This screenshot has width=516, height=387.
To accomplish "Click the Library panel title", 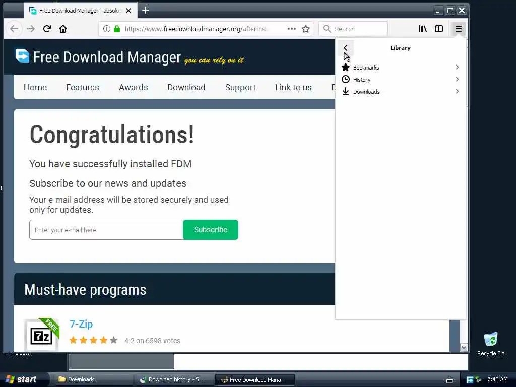I will (x=401, y=48).
